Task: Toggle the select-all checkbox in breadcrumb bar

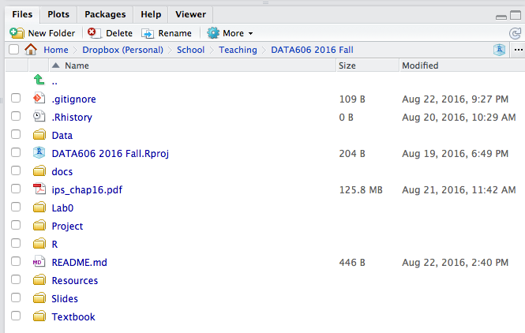Action: 13,50
